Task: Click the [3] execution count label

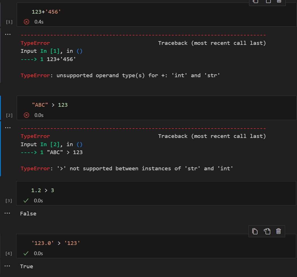Action: 9,201
